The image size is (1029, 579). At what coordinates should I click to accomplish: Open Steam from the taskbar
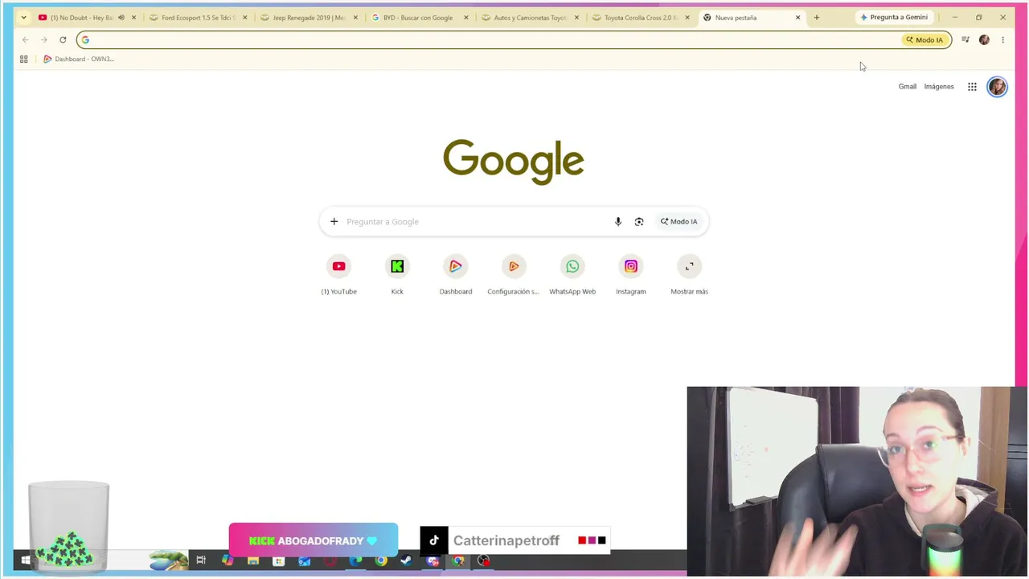pyautogui.click(x=407, y=561)
